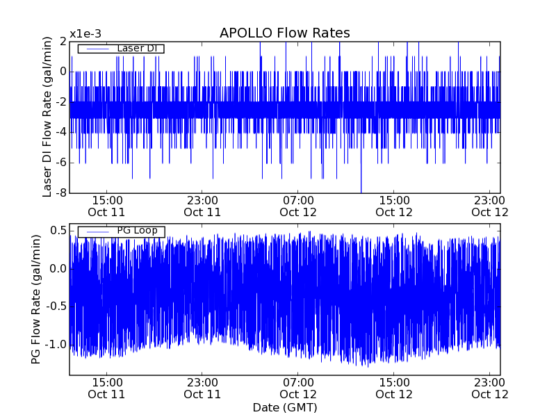Click the 'Laser DI Flow Rate (gal/min)' axis label
This screenshot has height=417, width=556.
point(47,117)
